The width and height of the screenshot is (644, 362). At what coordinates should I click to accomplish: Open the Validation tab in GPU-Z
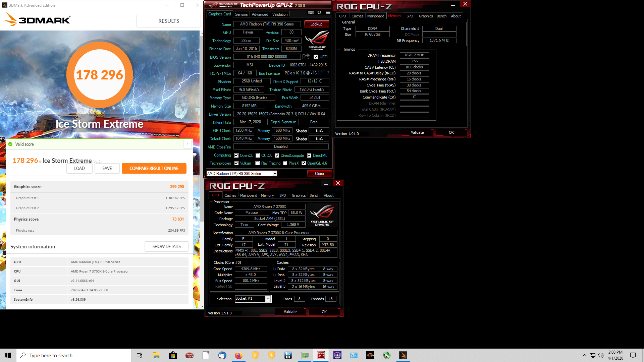[x=280, y=14]
